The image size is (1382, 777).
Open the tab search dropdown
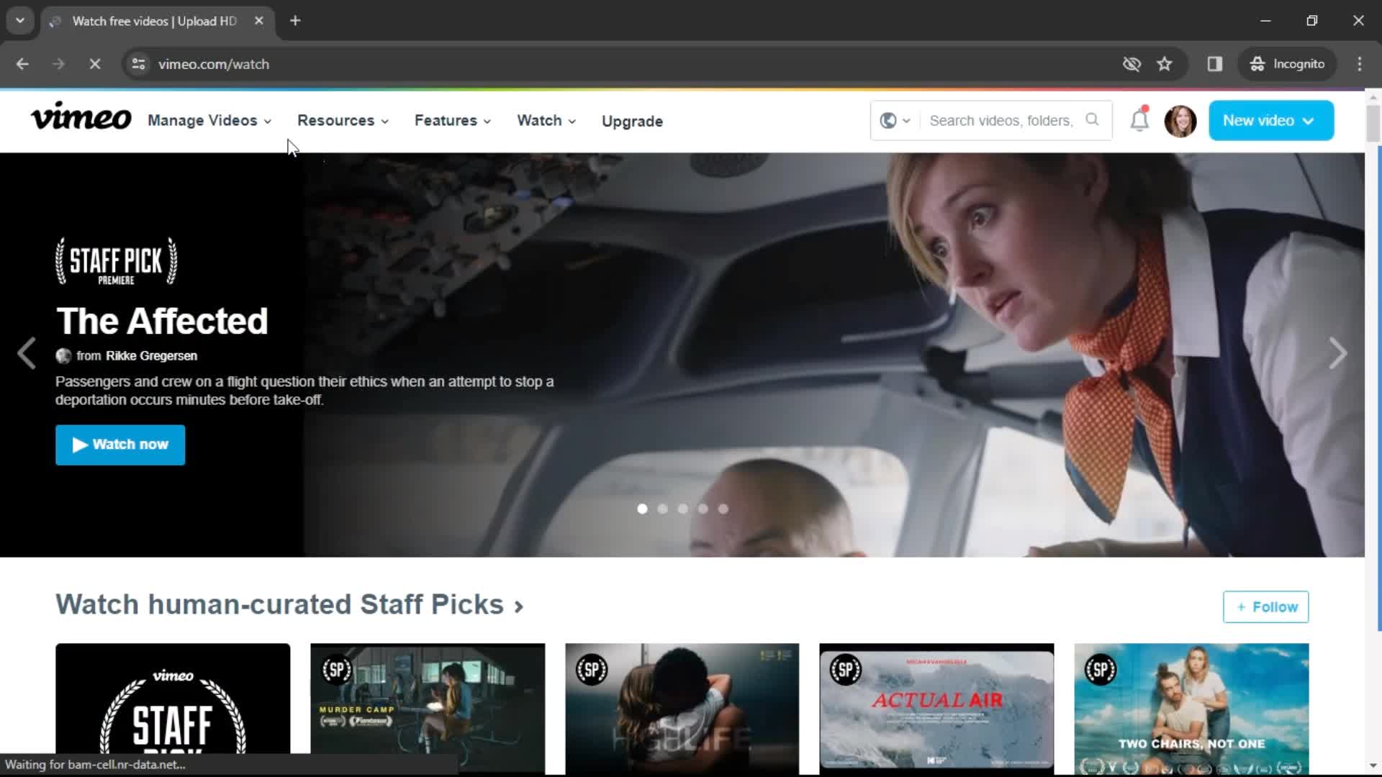click(x=20, y=21)
